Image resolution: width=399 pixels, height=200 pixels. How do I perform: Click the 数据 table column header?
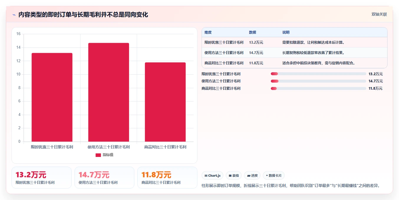click(253, 32)
